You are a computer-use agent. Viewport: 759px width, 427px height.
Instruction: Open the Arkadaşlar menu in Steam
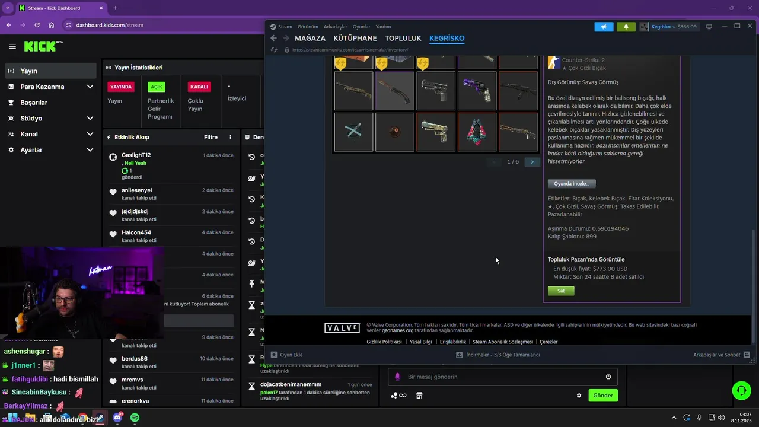pos(336,27)
